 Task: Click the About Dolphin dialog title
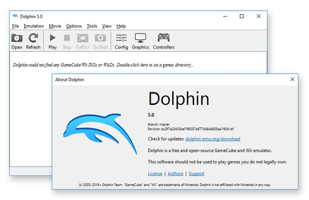click(x=70, y=80)
